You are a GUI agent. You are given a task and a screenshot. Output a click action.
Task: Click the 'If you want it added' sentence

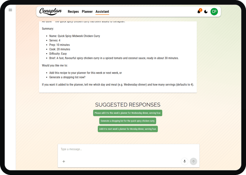tap(118, 85)
